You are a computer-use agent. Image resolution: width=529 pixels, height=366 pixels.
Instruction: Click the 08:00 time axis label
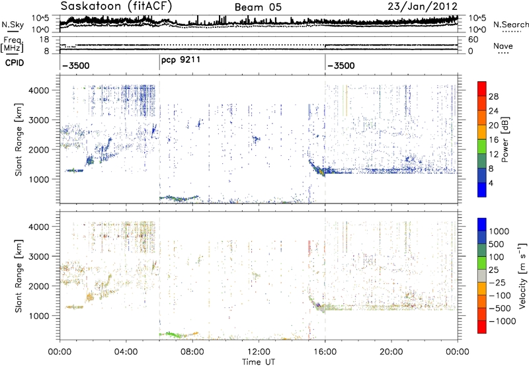[192, 352]
